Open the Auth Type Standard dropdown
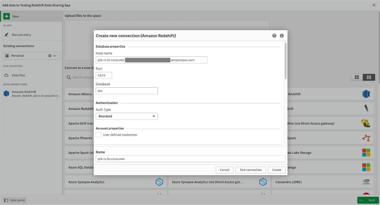The width and height of the screenshot is (380, 205). click(x=127, y=116)
